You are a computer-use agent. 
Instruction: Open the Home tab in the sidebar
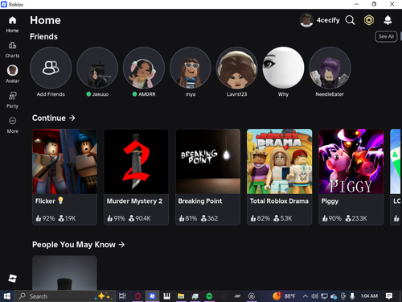(12, 24)
